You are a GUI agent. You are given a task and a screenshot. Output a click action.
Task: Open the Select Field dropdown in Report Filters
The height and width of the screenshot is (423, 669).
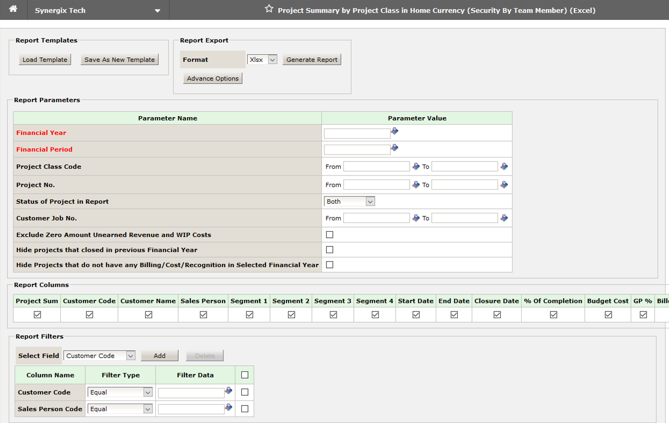pos(99,355)
